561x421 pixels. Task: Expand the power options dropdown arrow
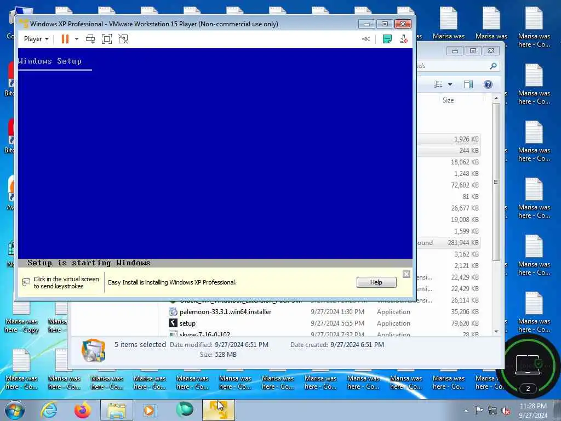pos(77,39)
